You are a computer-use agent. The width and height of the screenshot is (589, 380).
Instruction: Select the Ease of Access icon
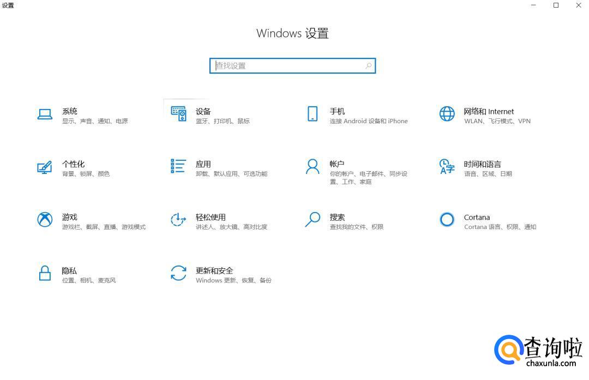(x=178, y=220)
